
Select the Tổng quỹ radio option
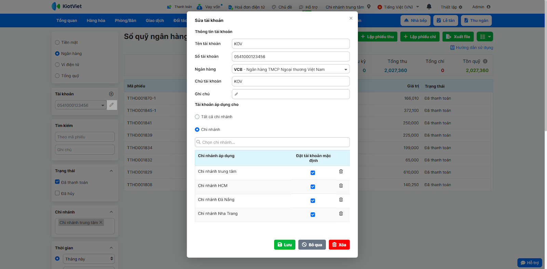point(57,76)
